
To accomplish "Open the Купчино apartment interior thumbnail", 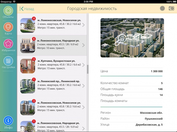I will (x=28, y=66).
